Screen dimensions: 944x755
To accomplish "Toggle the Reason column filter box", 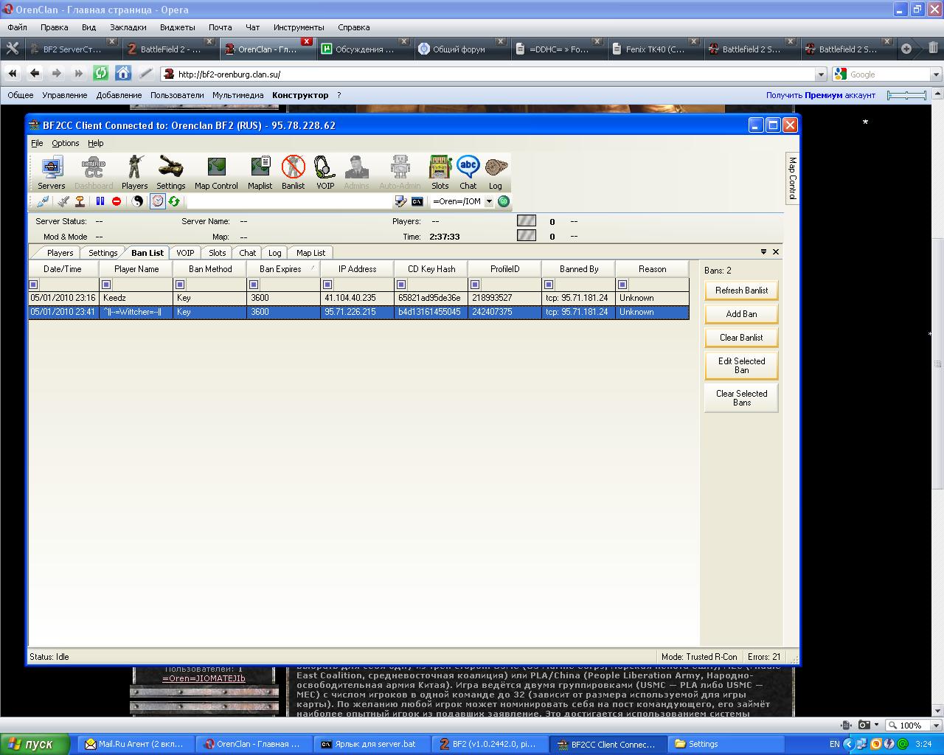I will (x=622, y=285).
